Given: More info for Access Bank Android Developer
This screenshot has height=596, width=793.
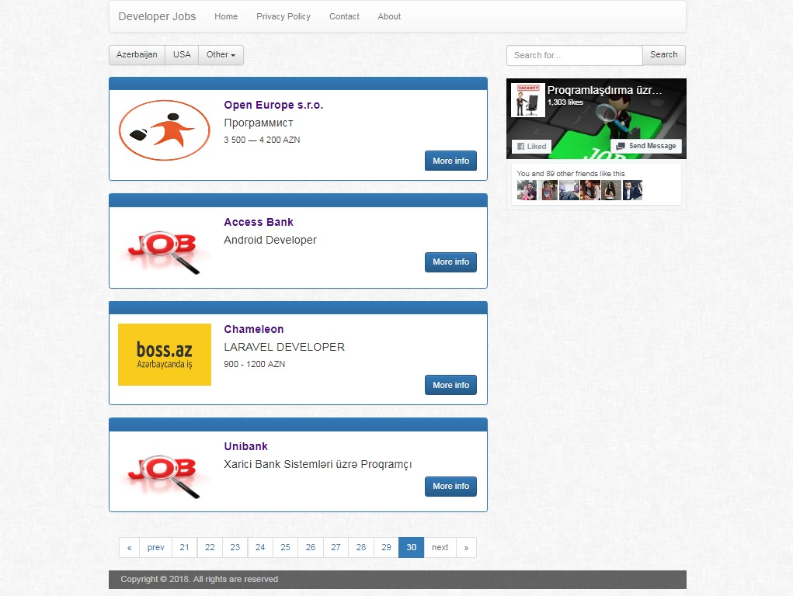Looking at the screenshot, I should [x=450, y=262].
